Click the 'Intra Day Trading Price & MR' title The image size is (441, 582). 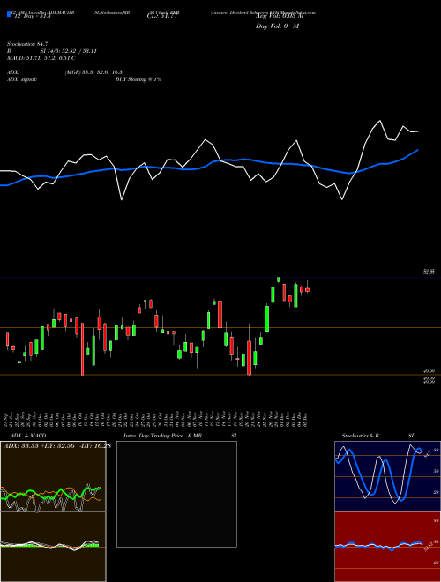pos(162,436)
